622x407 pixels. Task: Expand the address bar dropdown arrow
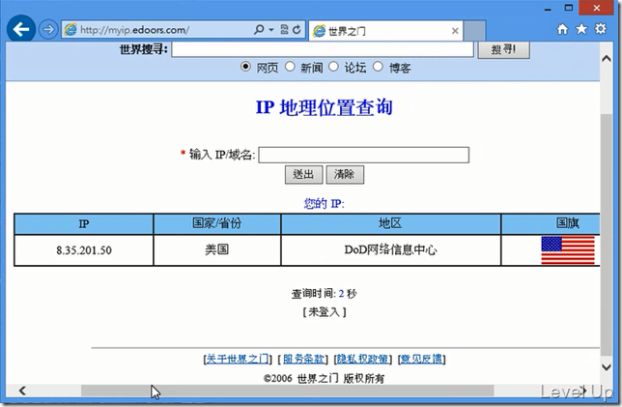click(x=271, y=29)
